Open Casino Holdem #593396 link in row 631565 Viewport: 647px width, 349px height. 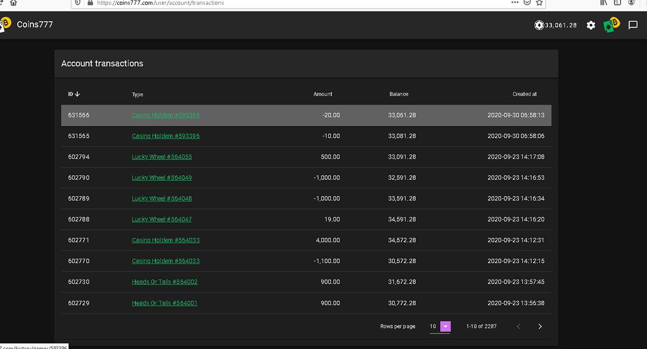click(166, 136)
